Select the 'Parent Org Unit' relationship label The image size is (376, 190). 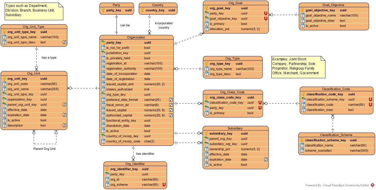click(45, 149)
